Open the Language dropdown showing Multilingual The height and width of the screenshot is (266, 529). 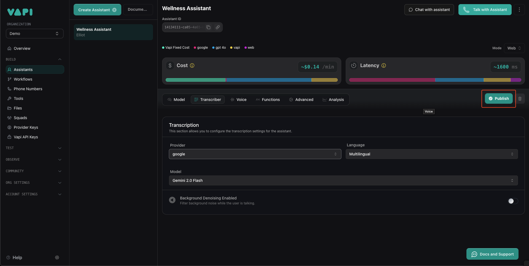pos(431,154)
